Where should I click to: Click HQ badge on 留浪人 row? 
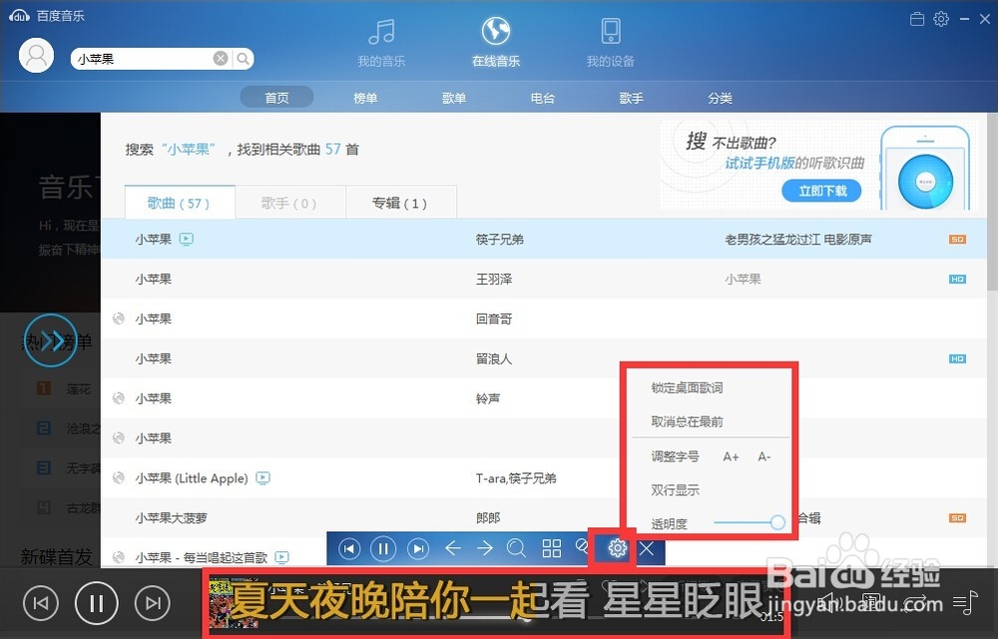coord(957,359)
